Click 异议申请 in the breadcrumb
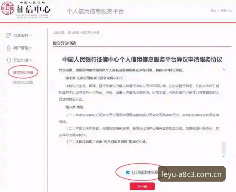 (73, 32)
